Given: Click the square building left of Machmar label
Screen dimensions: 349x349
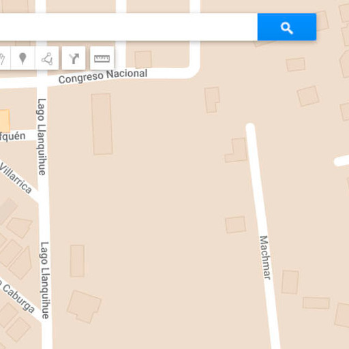Looking at the screenshot, I should point(235,225).
